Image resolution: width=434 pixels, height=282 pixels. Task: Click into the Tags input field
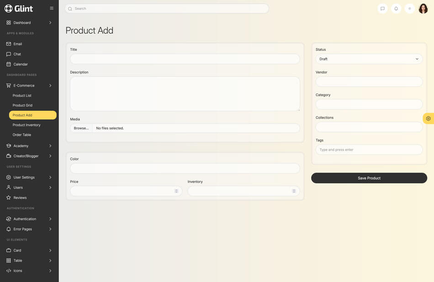[369, 150]
